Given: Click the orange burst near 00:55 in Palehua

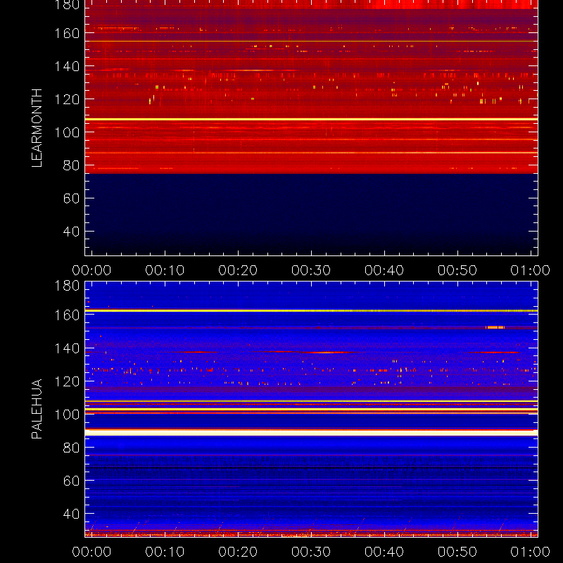Looking at the screenshot, I should 495,327.
